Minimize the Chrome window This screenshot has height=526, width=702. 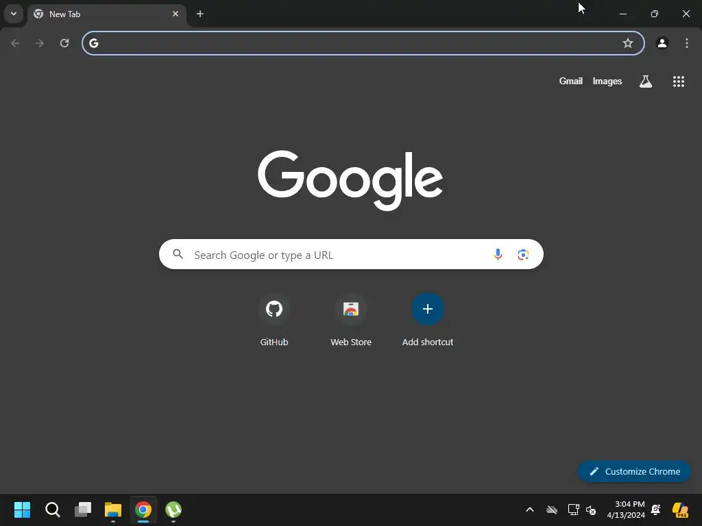[623, 14]
